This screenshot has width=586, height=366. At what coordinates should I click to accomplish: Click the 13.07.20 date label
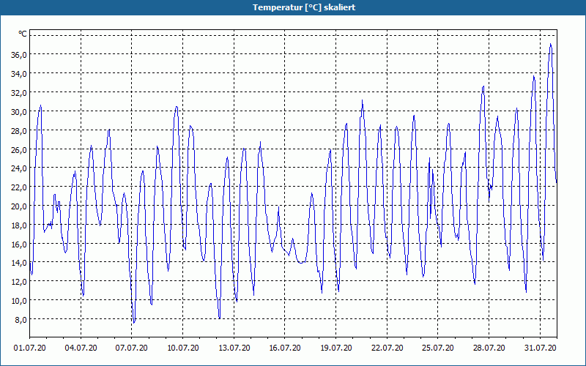tap(234, 348)
